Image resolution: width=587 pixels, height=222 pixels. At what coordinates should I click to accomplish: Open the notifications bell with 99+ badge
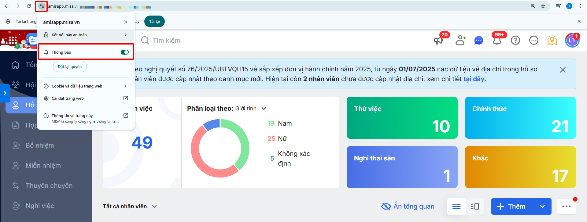(x=497, y=41)
